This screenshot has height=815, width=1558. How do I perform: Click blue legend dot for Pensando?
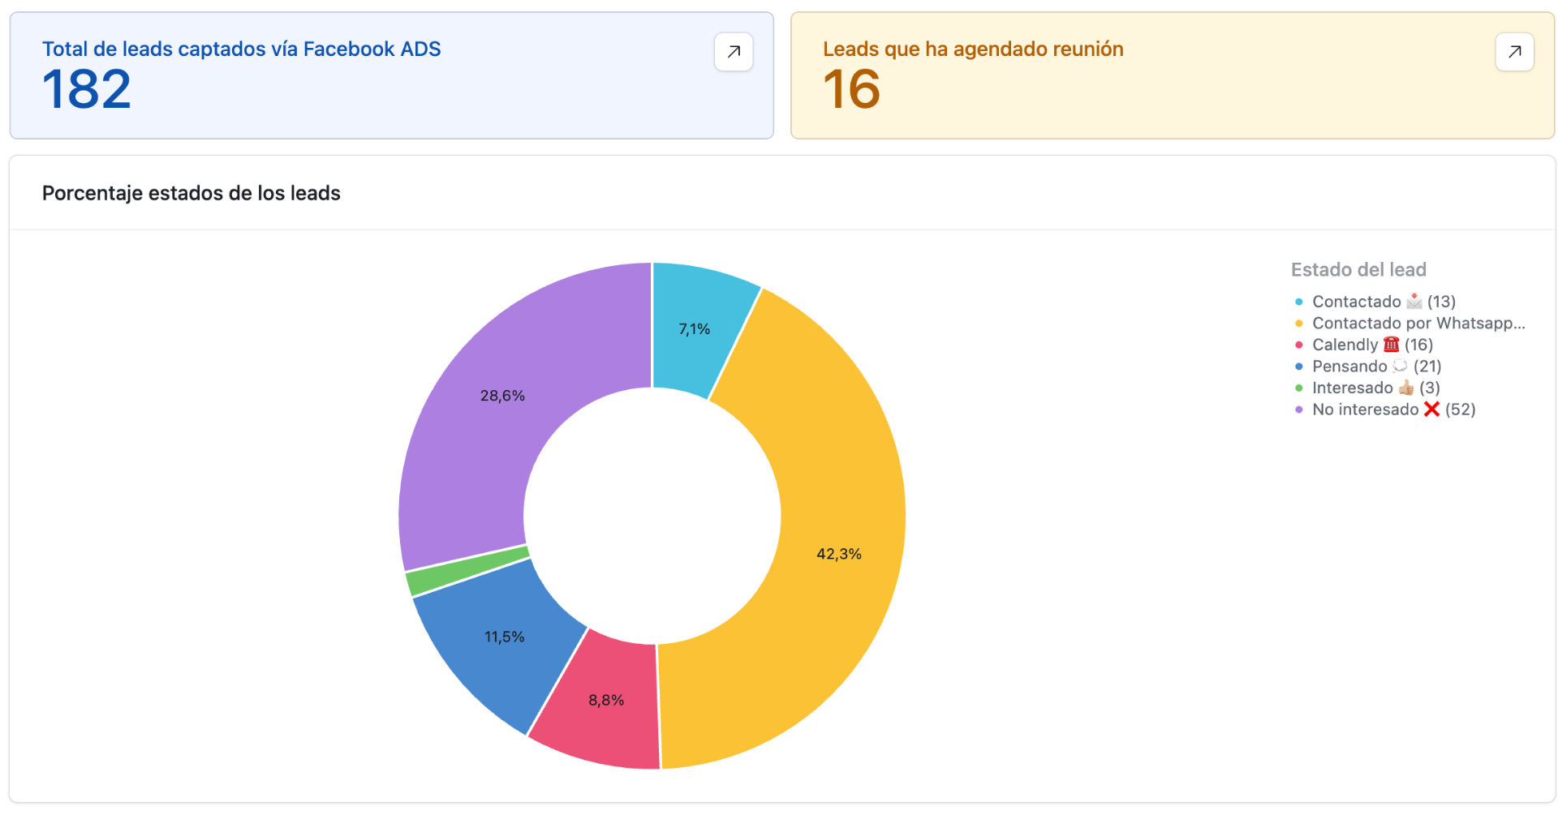click(x=1299, y=367)
